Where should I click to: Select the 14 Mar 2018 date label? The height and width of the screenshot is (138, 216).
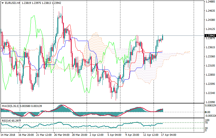pyautogui.click(x=8, y=135)
